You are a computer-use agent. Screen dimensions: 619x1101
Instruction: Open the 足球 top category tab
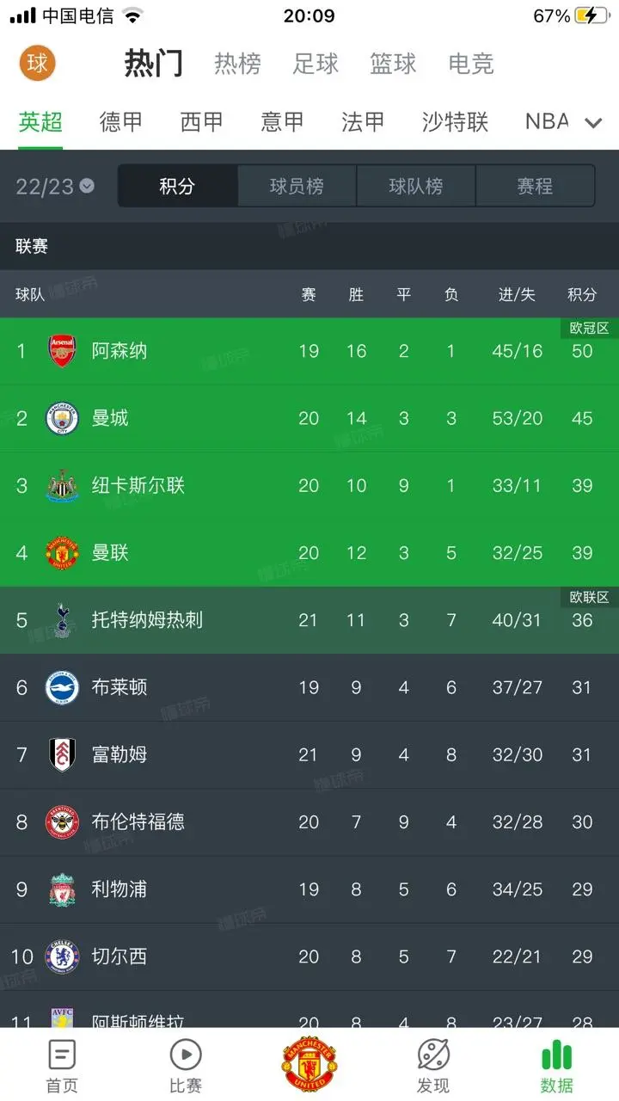point(316,64)
